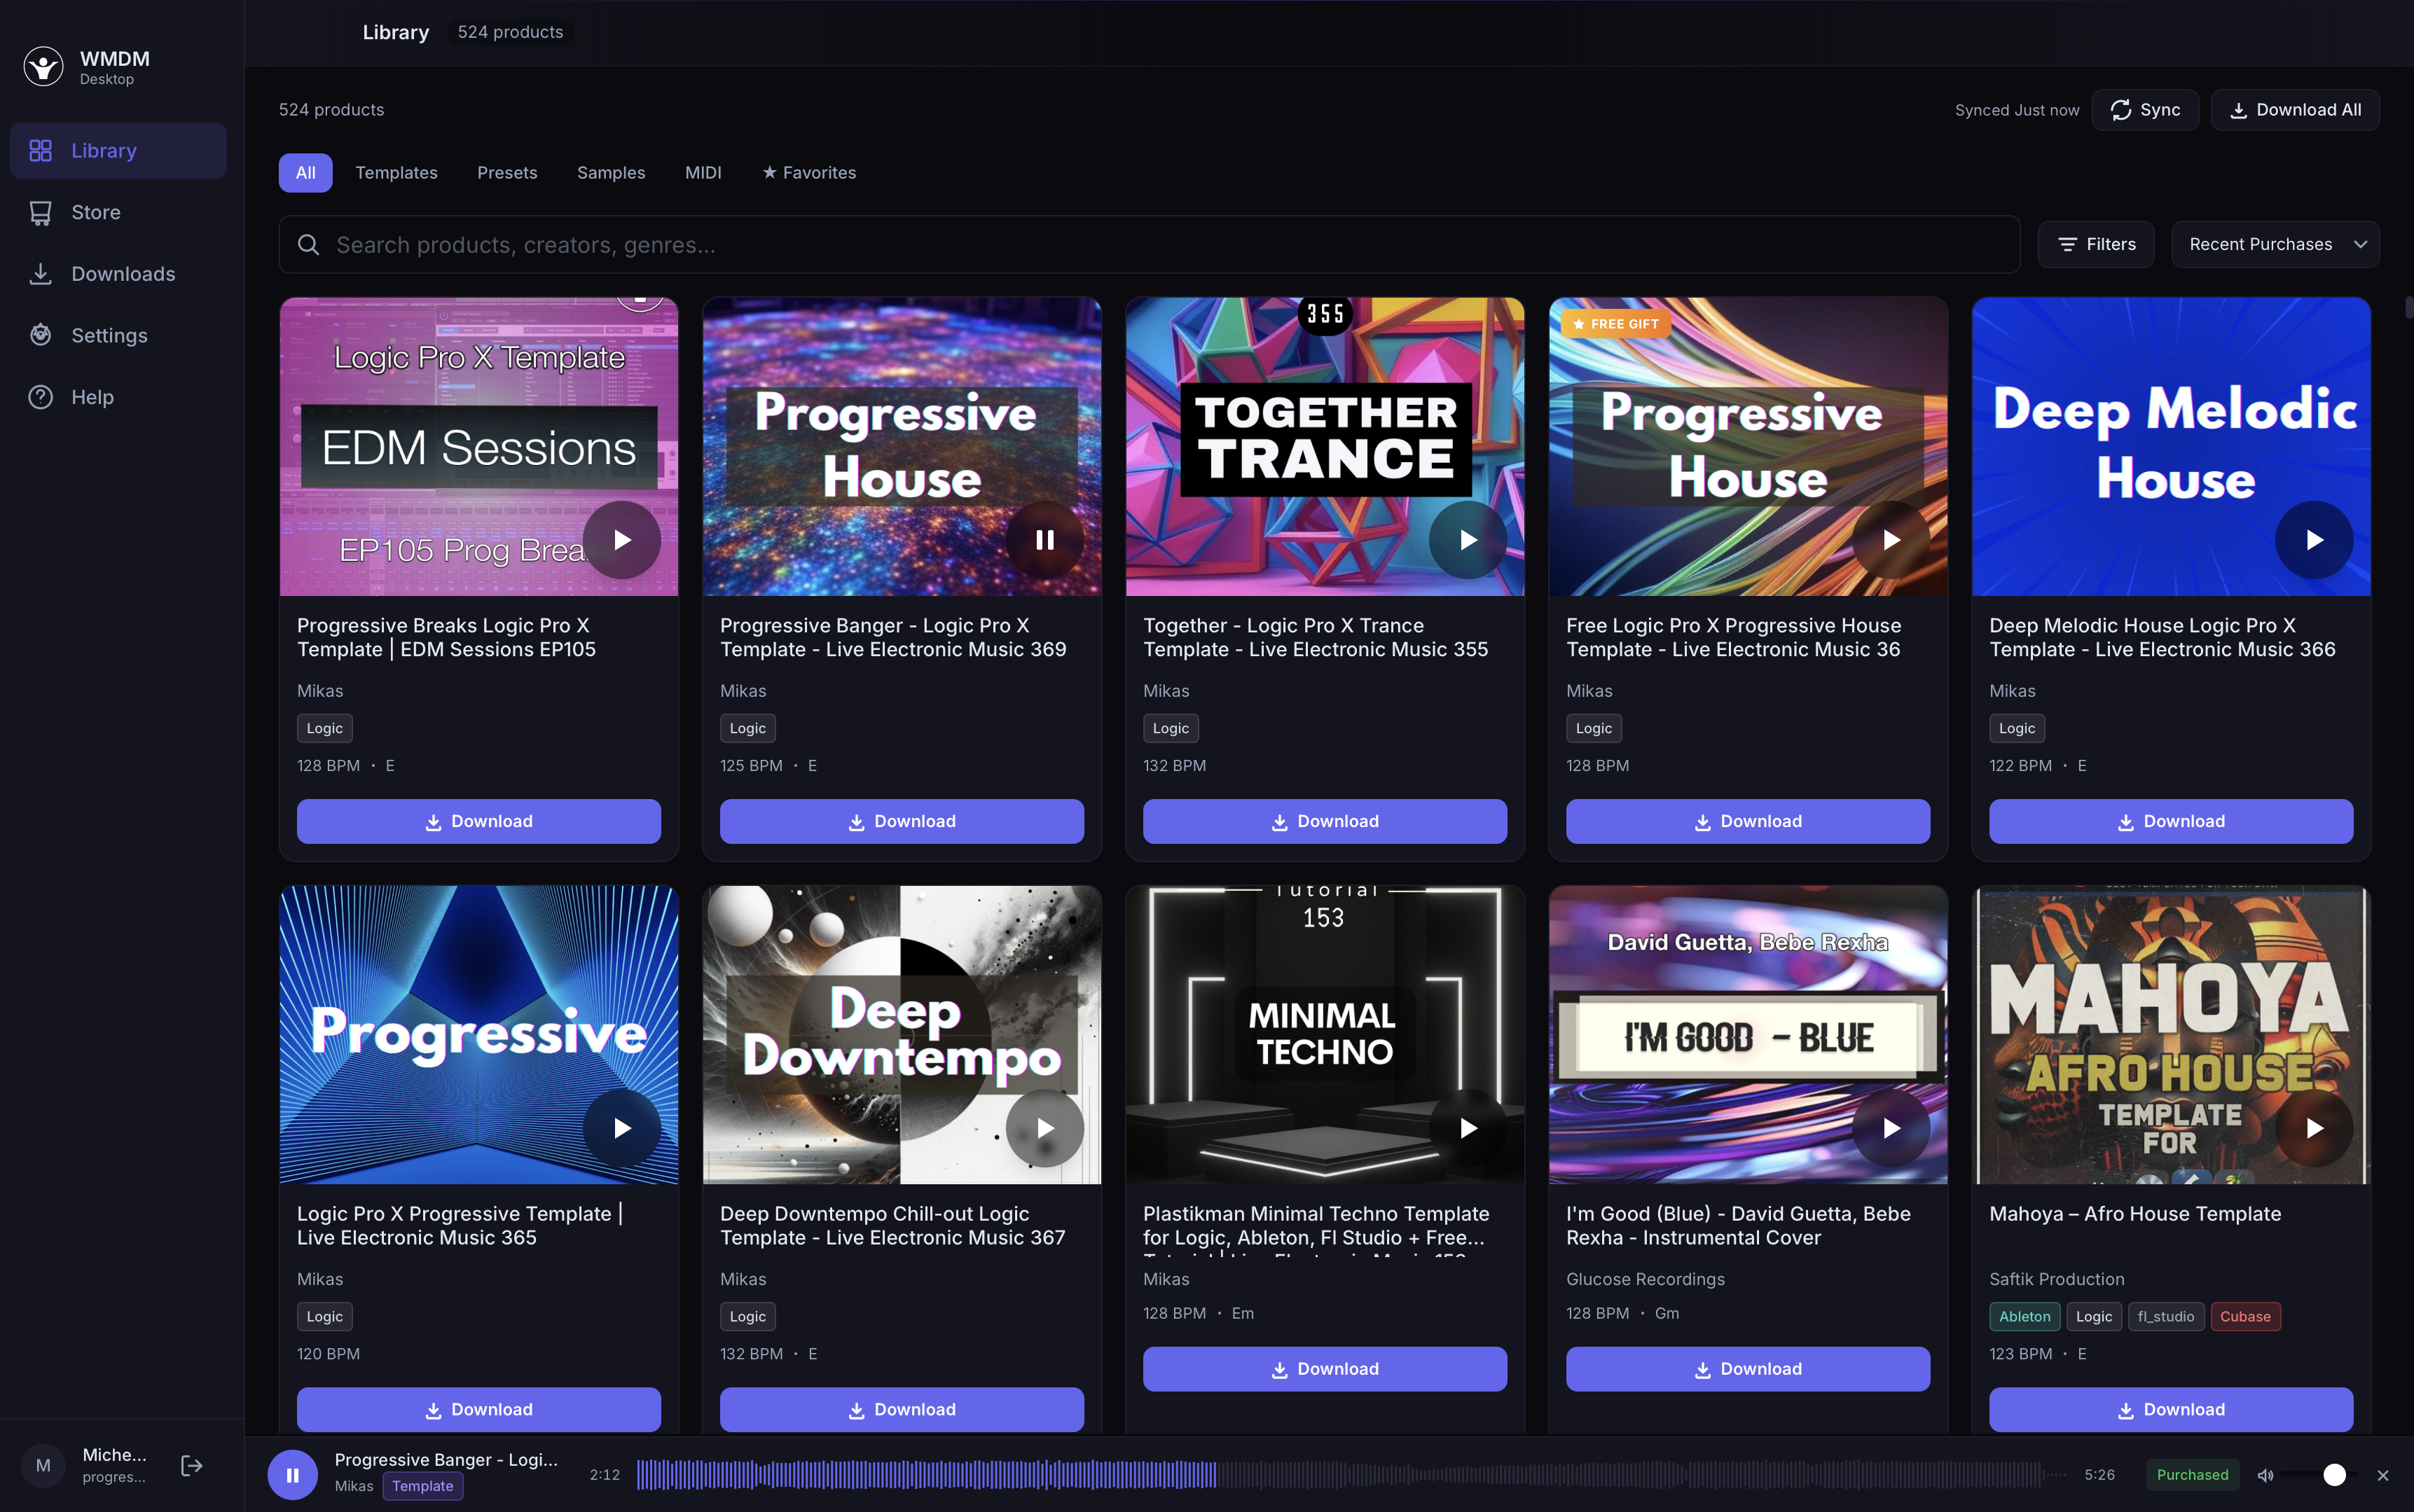This screenshot has height=1512, width=2414.
Task: Open Settings from the sidebar
Action: click(x=118, y=336)
